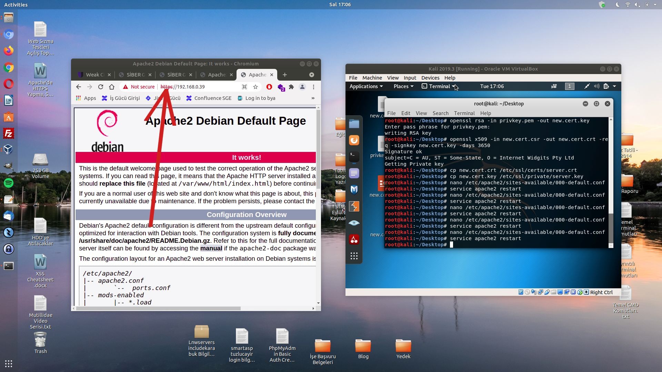Click VirtualBox hard disk status icon

[521, 292]
